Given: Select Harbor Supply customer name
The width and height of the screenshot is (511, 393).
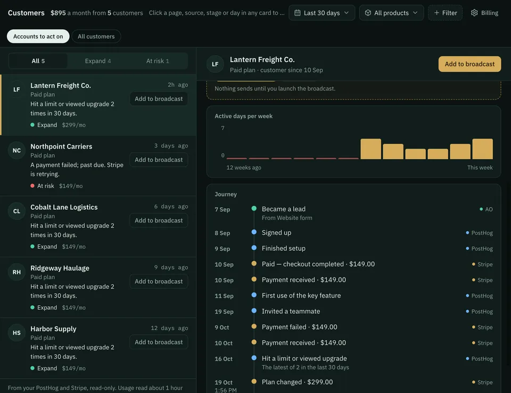Looking at the screenshot, I should click(x=53, y=329).
